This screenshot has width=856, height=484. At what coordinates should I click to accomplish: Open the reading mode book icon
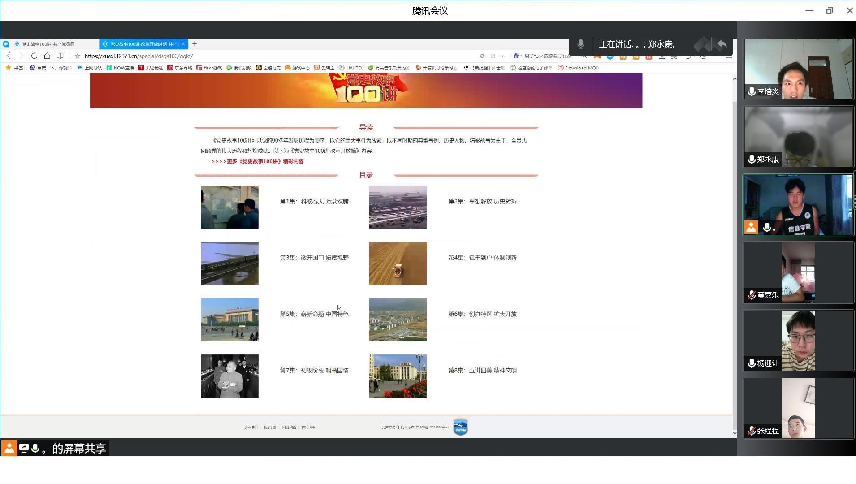[60, 56]
